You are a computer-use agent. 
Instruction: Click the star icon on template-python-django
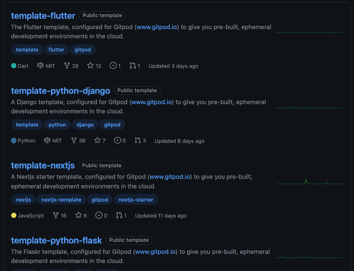pyautogui.click(x=97, y=141)
